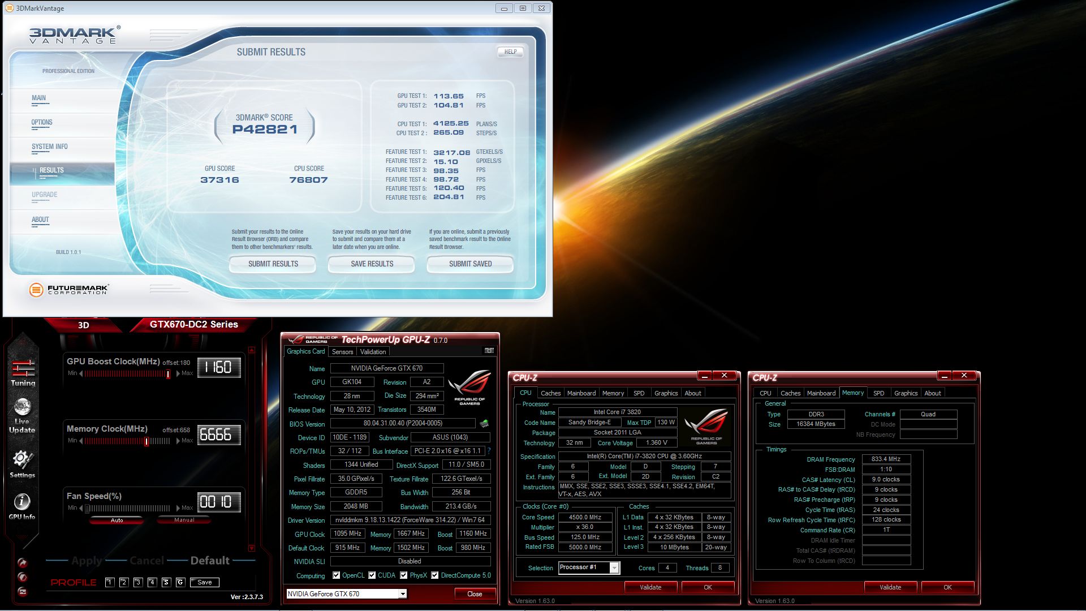
Task: Click the Futuremark Corporation logo
Action: tap(68, 290)
